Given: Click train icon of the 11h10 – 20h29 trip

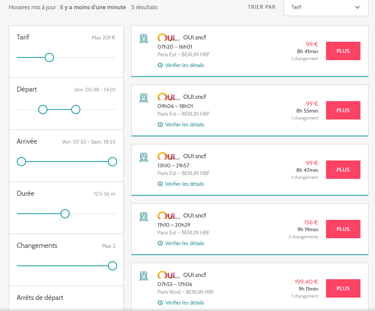Looking at the screenshot, I should click(143, 216).
